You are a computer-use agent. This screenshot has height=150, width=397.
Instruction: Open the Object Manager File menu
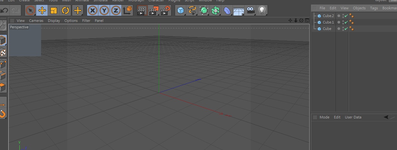322,8
